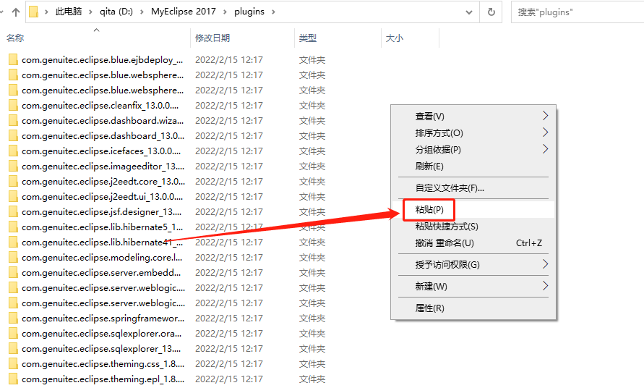The image size is (644, 388).
Task: Open 分组依据(P) submenu
Action: click(x=473, y=149)
